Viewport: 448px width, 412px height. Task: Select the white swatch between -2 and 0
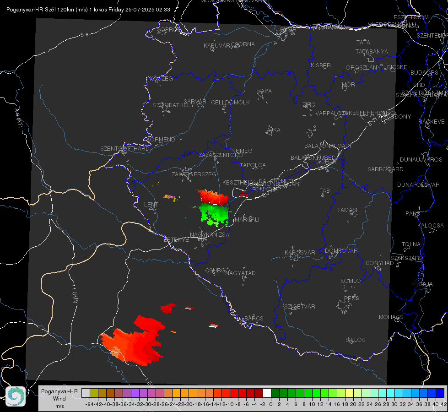267,393
